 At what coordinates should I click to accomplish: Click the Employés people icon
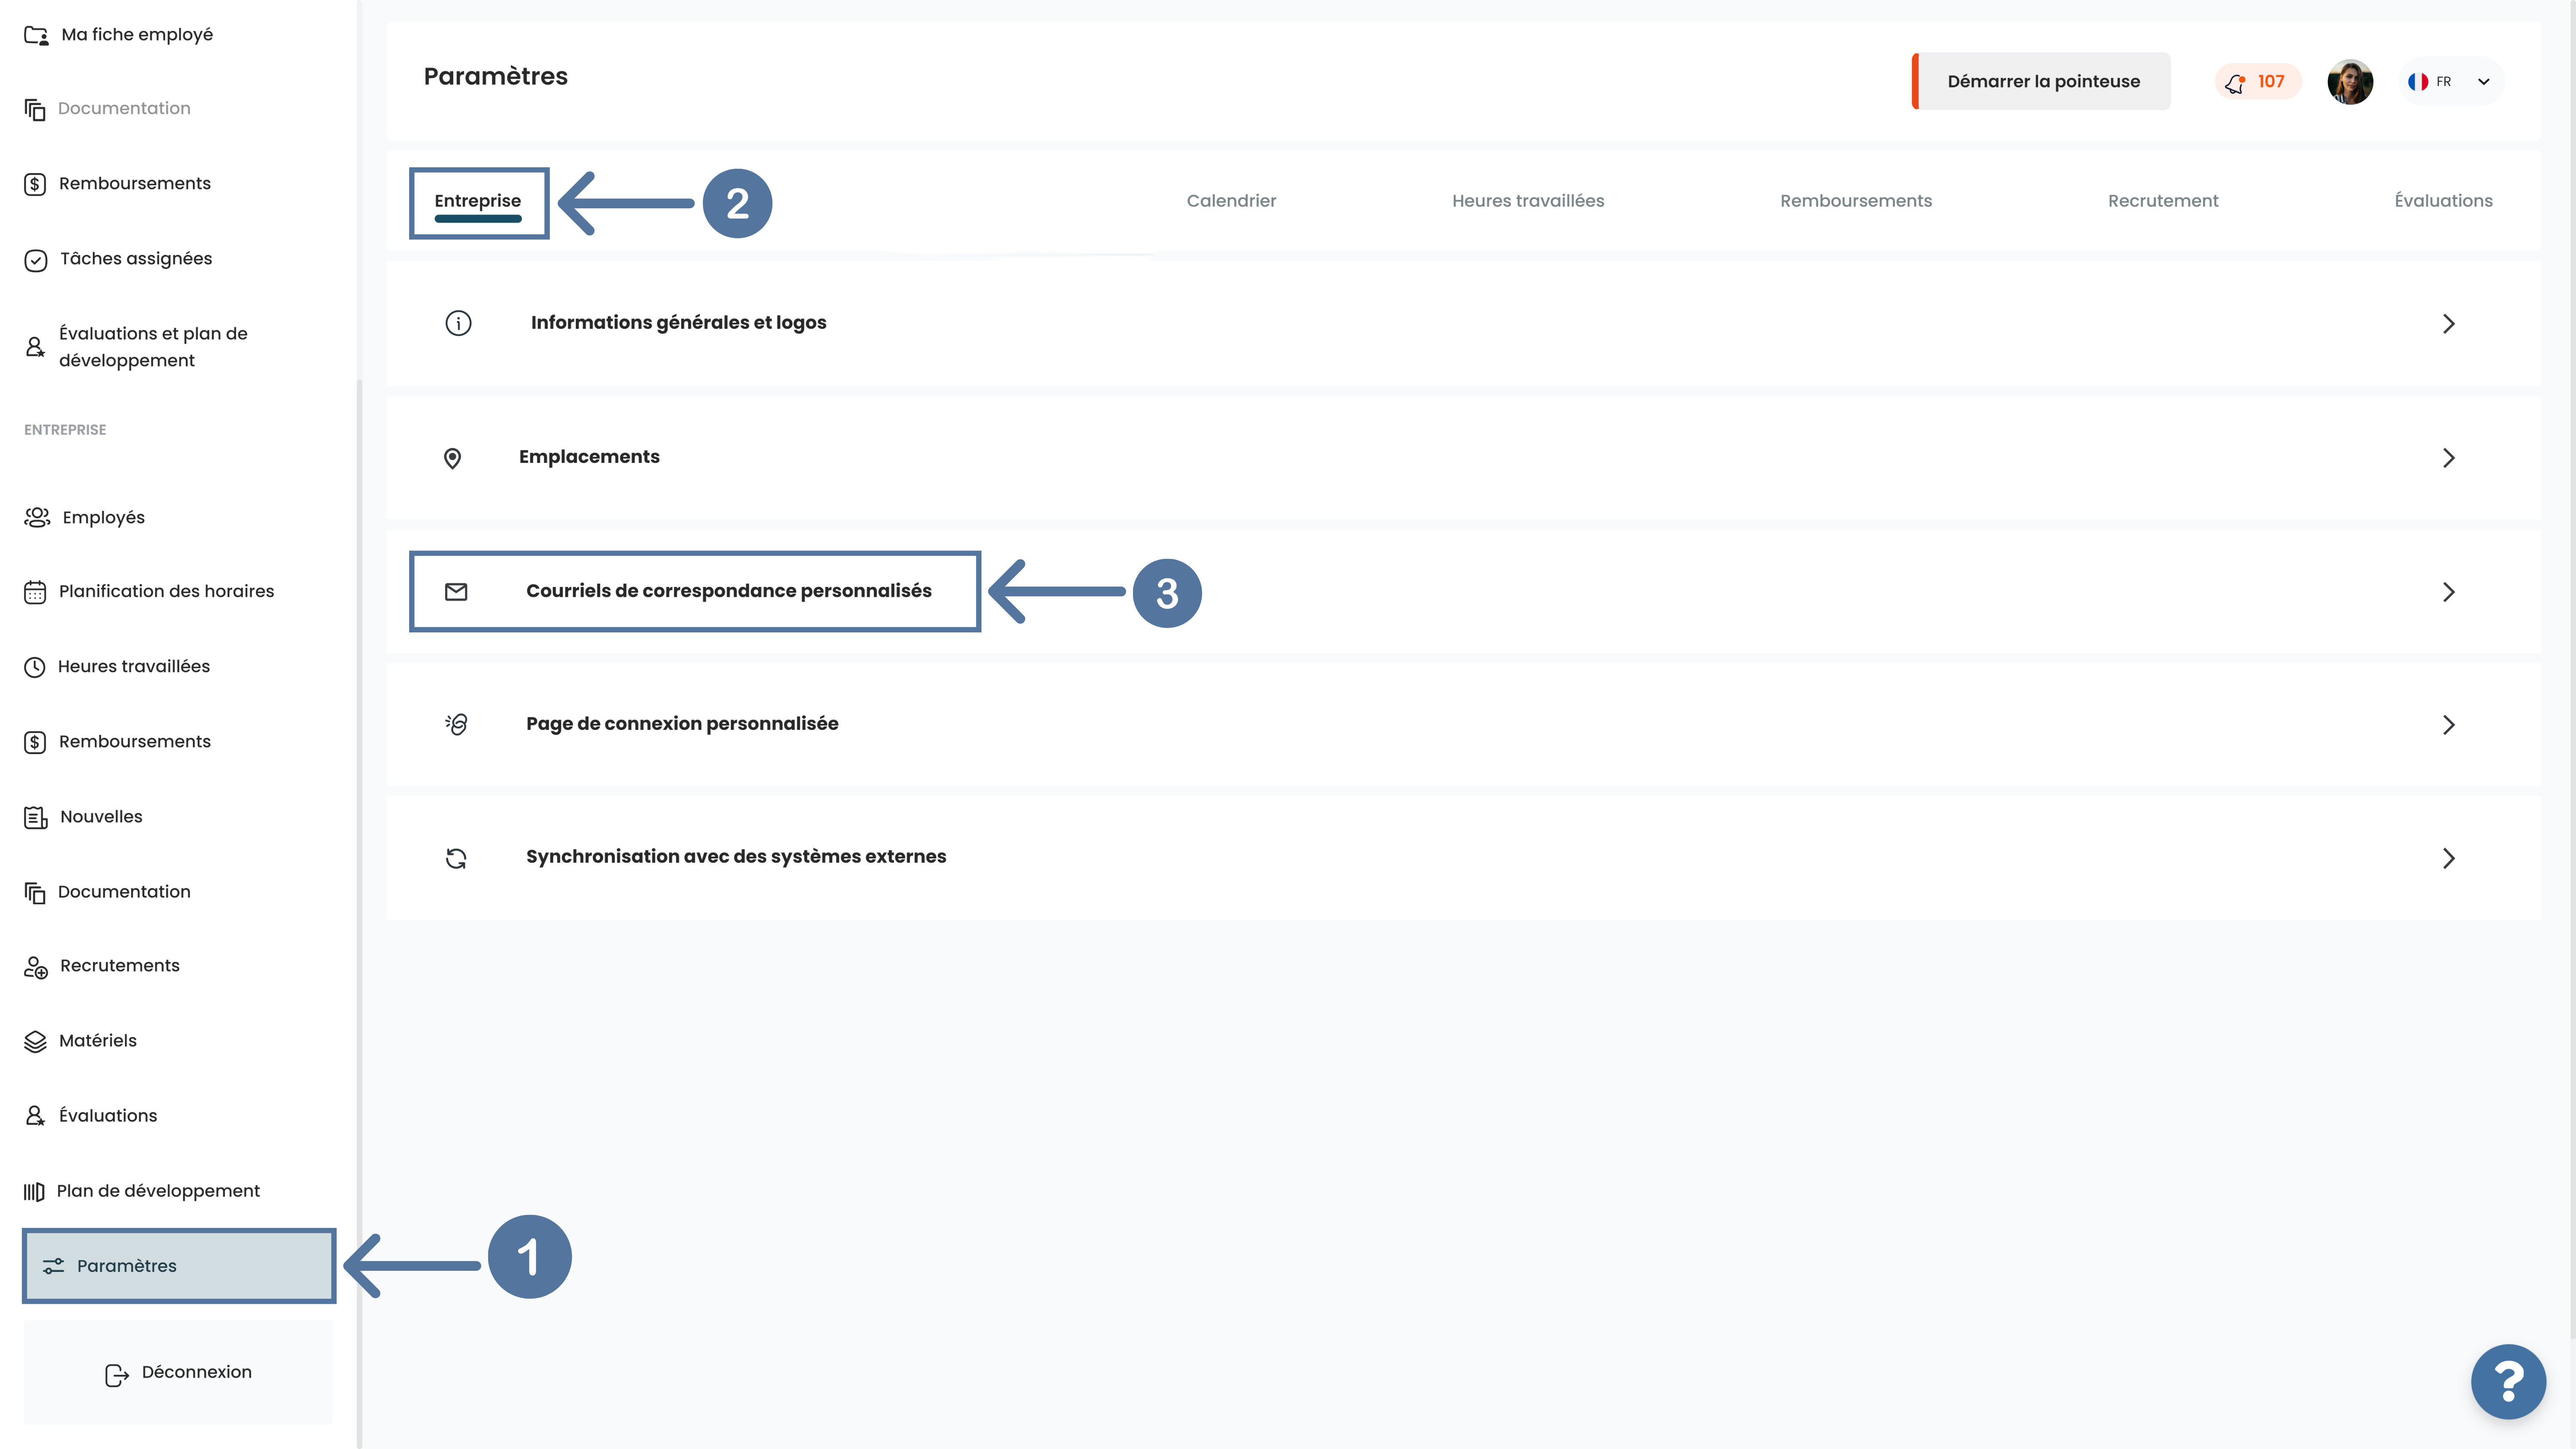click(x=37, y=517)
